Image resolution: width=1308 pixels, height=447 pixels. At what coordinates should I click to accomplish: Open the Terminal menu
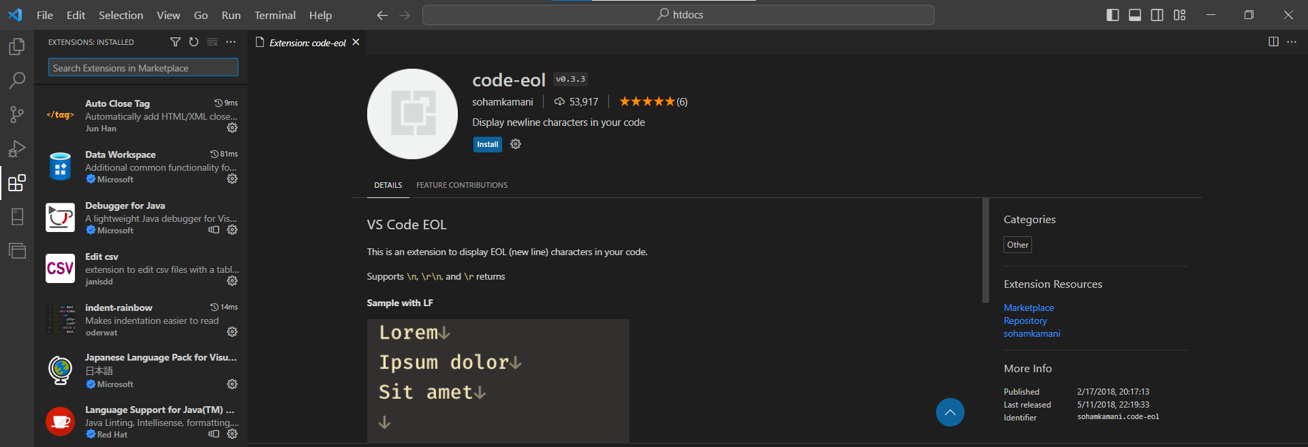pyautogui.click(x=275, y=15)
